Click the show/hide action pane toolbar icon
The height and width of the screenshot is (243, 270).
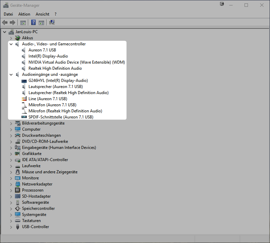coord(41,22)
